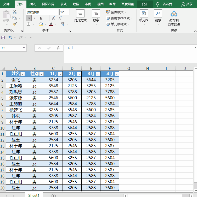Click the formula bar confirm checkmark
Image resolution: width=197 pixels, height=197 pixels.
point(49,48)
